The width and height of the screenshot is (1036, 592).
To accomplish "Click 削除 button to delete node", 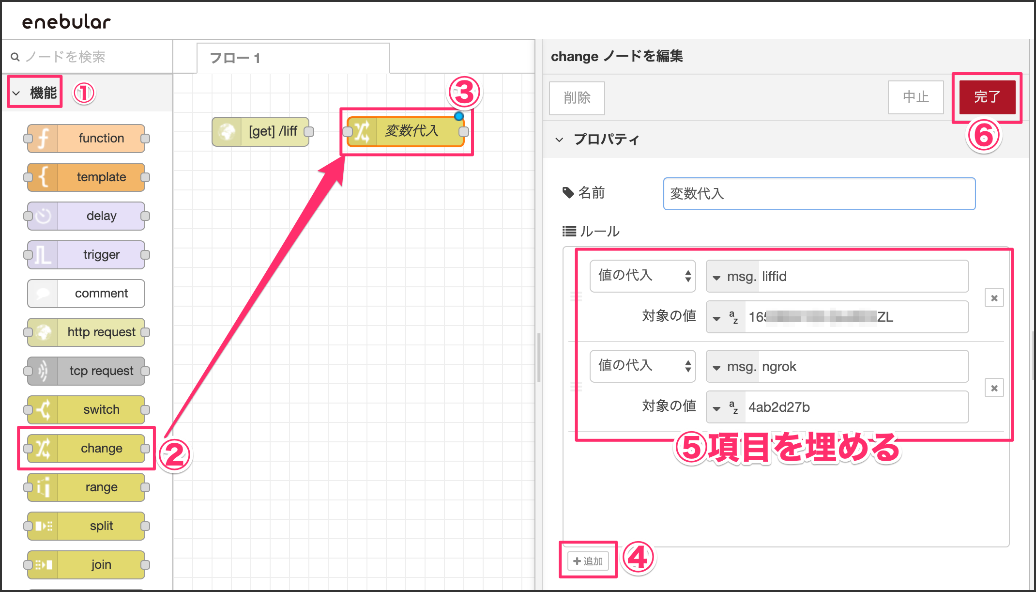I will click(x=577, y=98).
